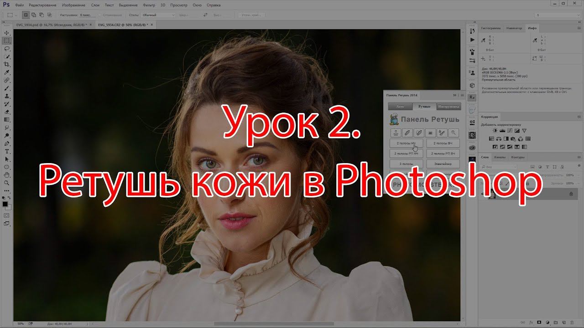This screenshot has width=584, height=328.
Task: Open the Стиль dropdown set to Обычный
Action: tap(158, 15)
